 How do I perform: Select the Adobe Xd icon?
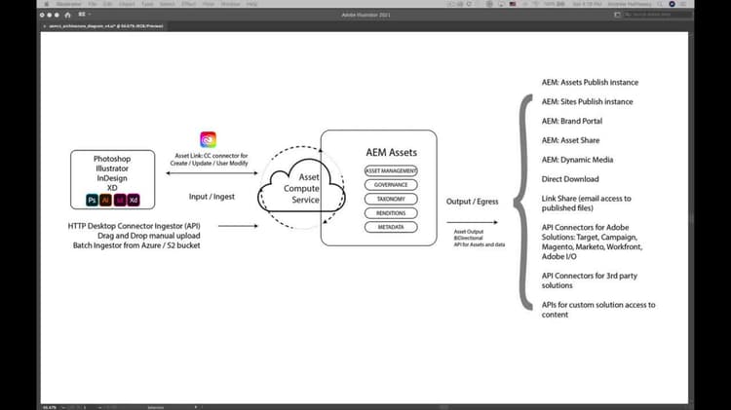click(134, 200)
